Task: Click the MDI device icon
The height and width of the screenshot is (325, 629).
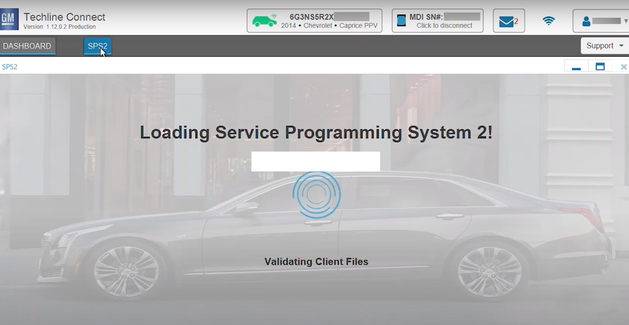Action: pos(401,20)
